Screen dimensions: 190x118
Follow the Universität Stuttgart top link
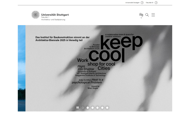pyautogui.click(x=132, y=3)
